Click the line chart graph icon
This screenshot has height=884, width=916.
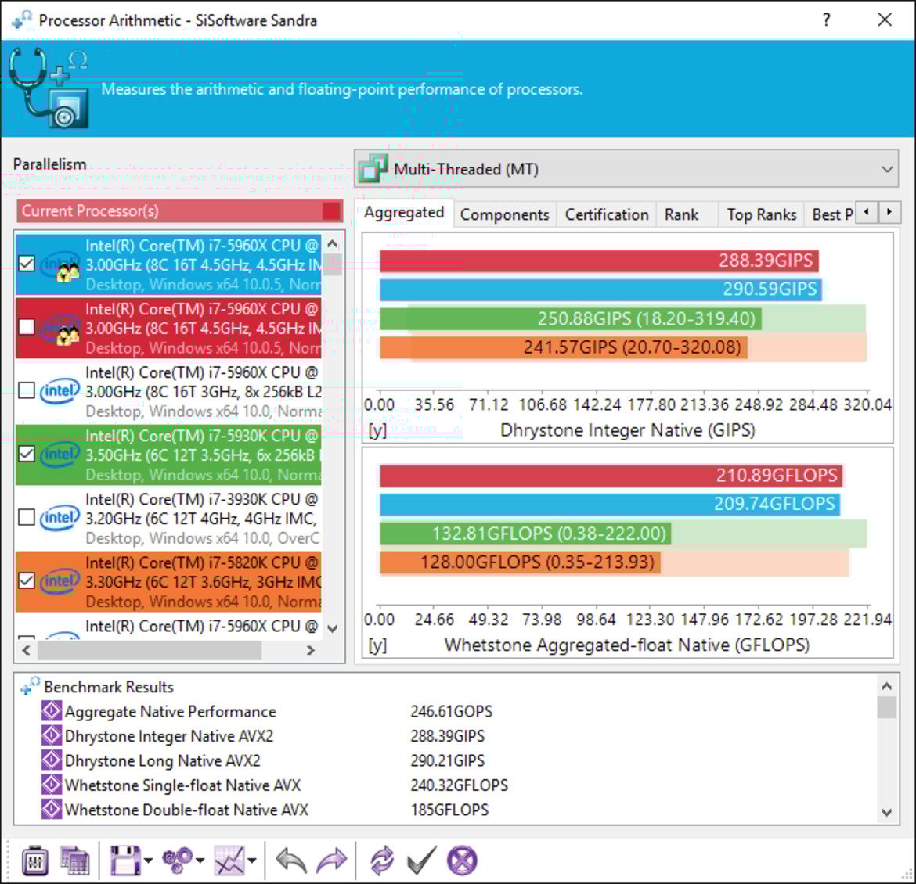click(229, 860)
